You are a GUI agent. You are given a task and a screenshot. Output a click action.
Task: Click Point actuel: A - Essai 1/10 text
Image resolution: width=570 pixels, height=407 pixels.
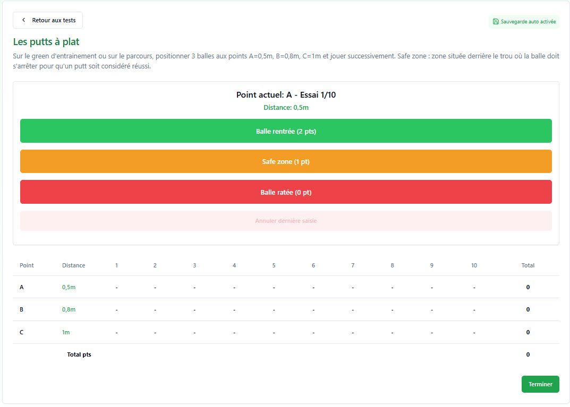pos(286,95)
